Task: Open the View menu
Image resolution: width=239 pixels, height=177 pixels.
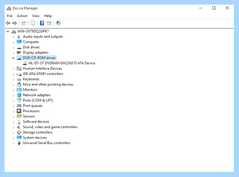Action: [x=36, y=16]
